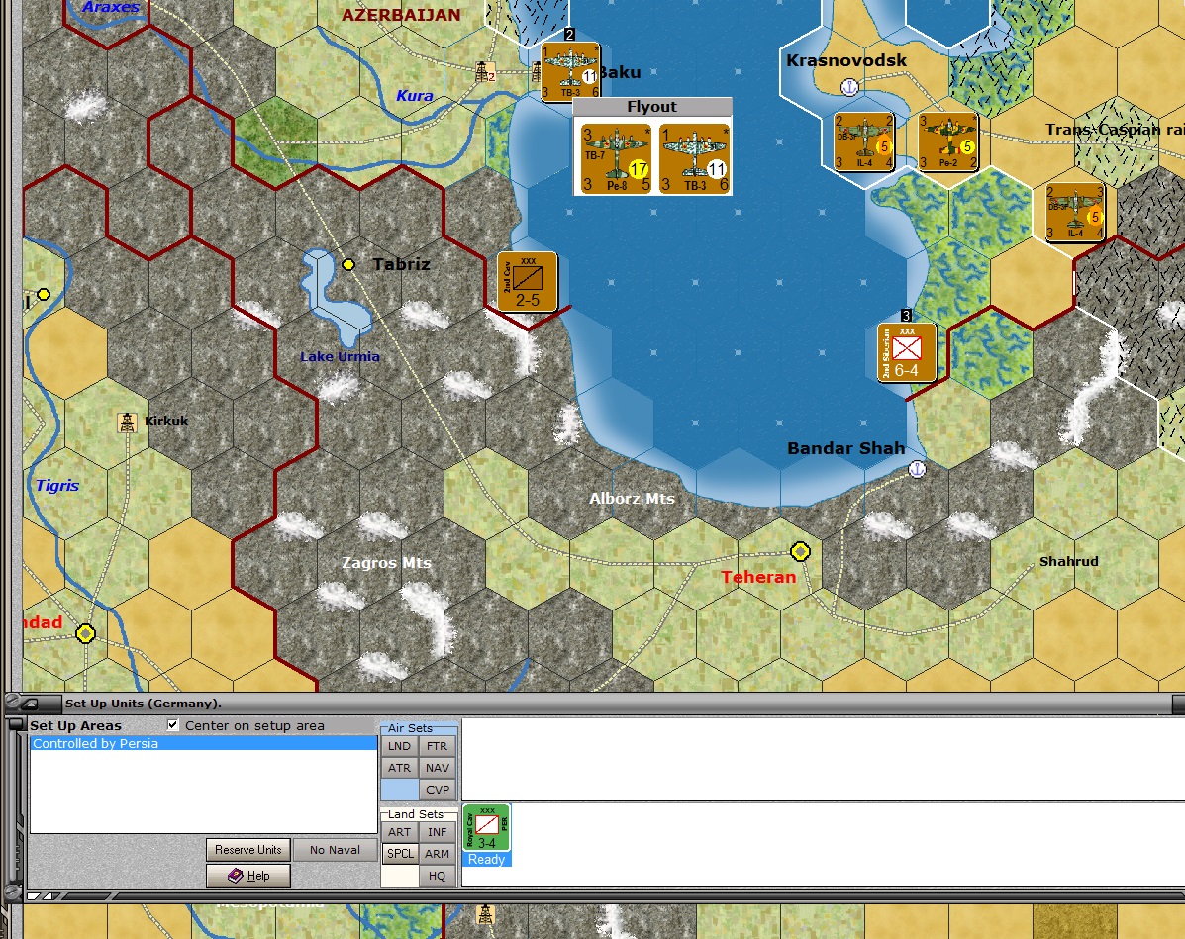Pick the Pe-8 counter in the Flyout
The image size is (1185, 939).
(616, 158)
